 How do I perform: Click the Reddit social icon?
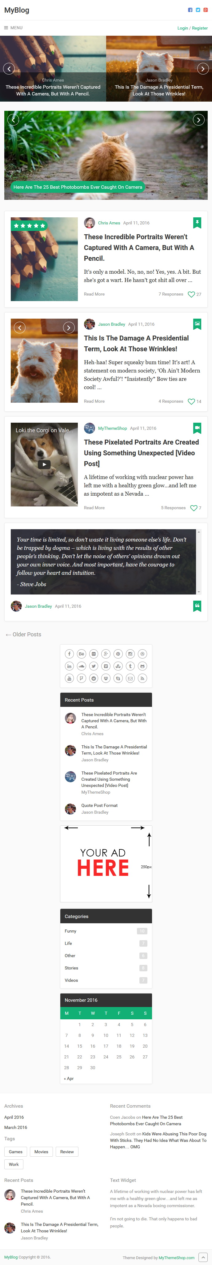pos(94,678)
